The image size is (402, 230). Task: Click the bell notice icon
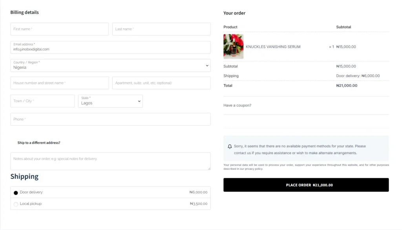click(x=230, y=146)
